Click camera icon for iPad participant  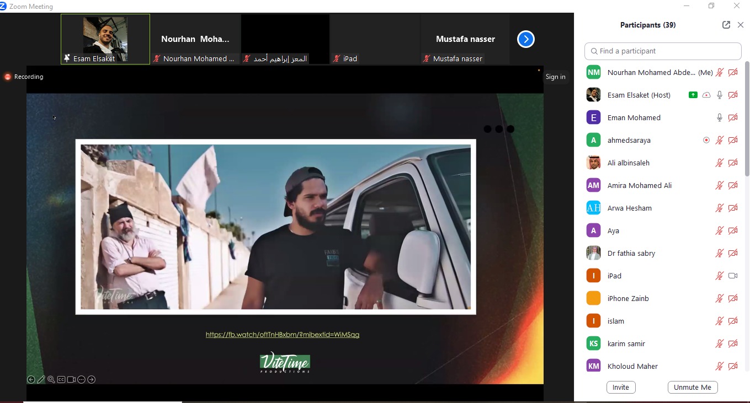click(733, 276)
